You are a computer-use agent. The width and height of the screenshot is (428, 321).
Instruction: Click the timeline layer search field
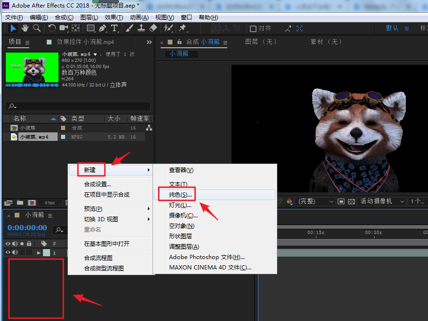click(x=60, y=230)
